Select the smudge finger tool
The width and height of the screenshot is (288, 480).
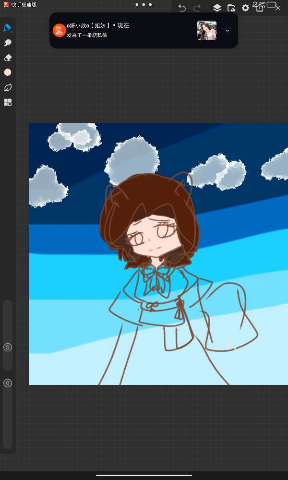tap(8, 43)
